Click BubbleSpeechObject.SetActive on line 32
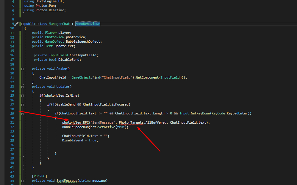The width and height of the screenshot is (297, 185). click(88, 127)
